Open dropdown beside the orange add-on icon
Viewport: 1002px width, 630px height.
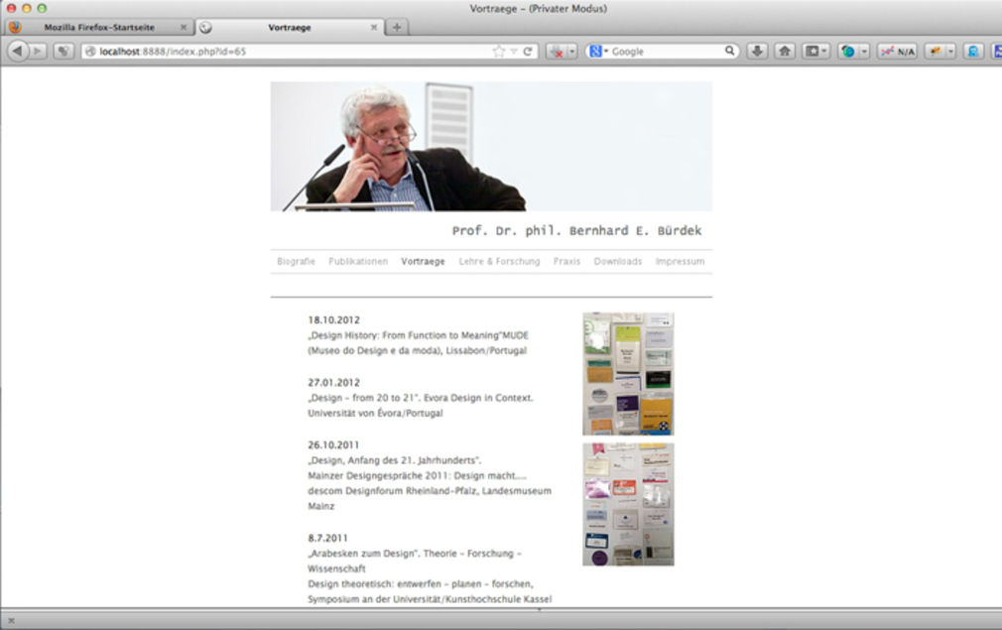950,52
